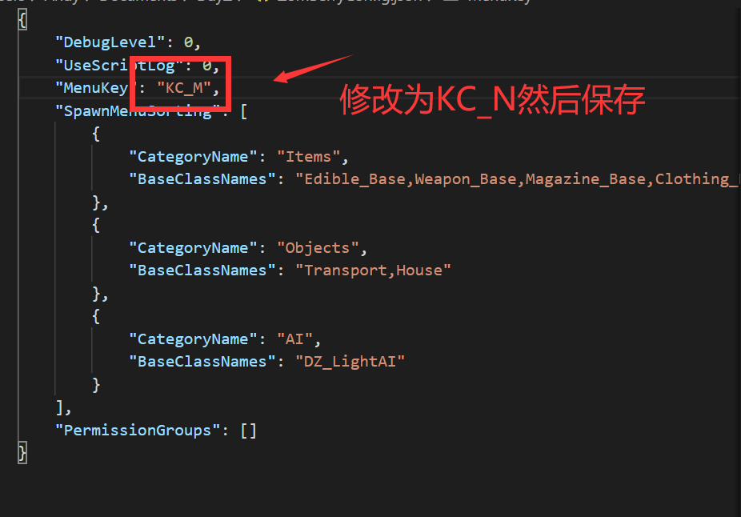This screenshot has width=741, height=517.
Task: Click the final closing curly brace
Action: (x=22, y=453)
